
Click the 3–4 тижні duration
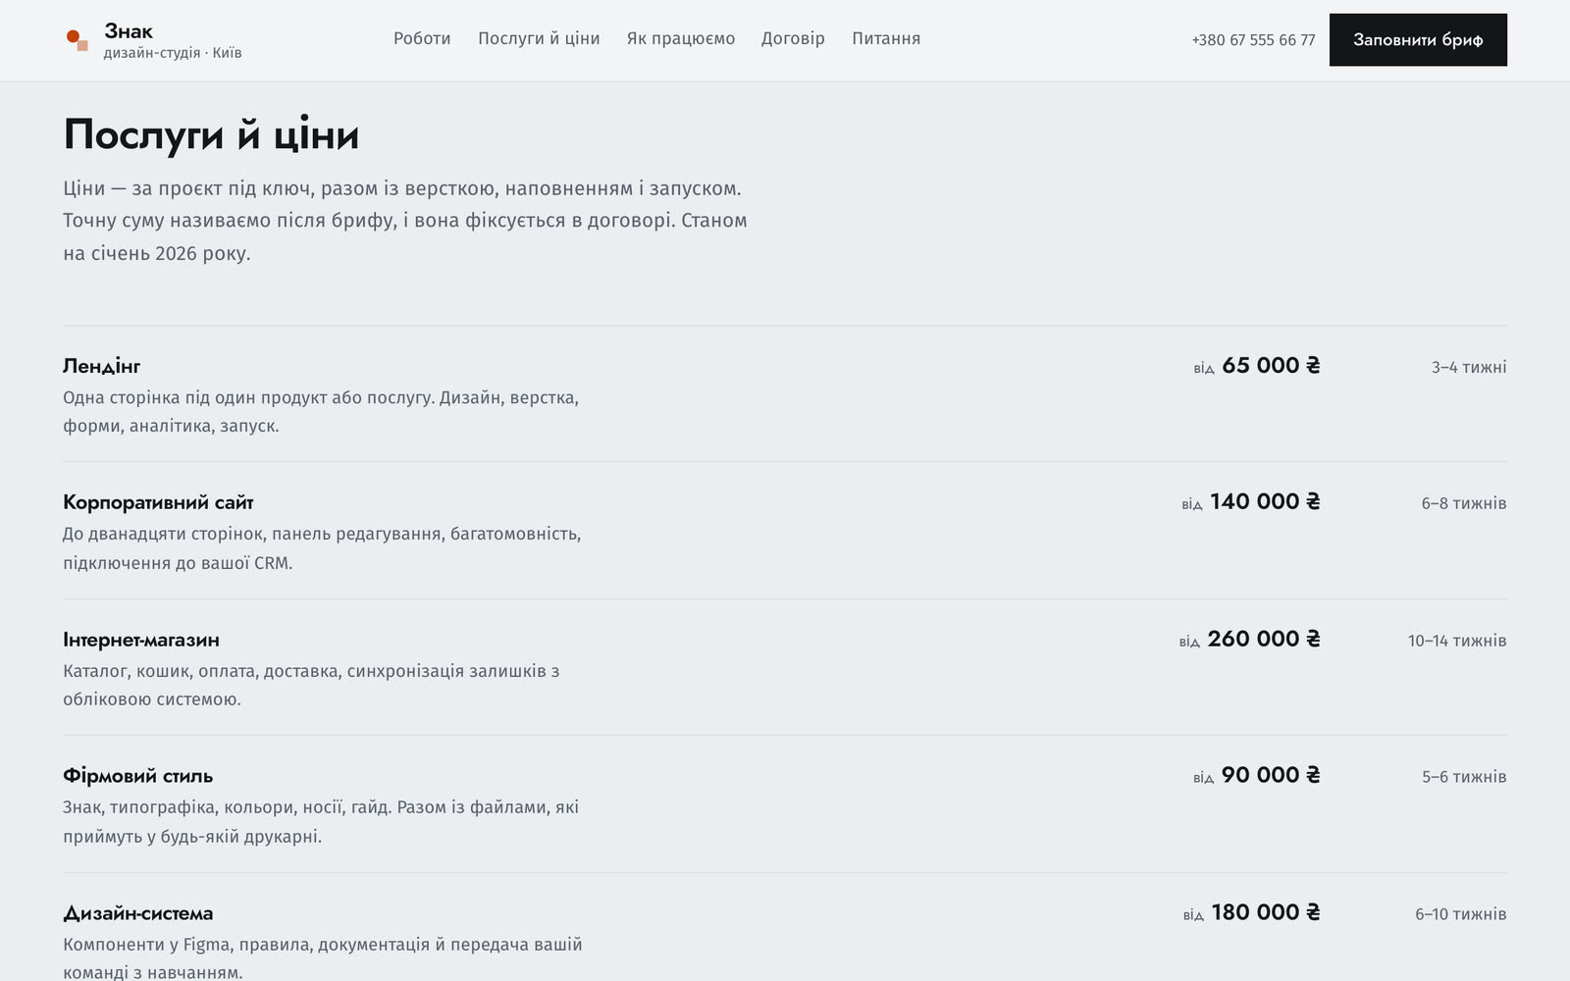pyautogui.click(x=1469, y=367)
